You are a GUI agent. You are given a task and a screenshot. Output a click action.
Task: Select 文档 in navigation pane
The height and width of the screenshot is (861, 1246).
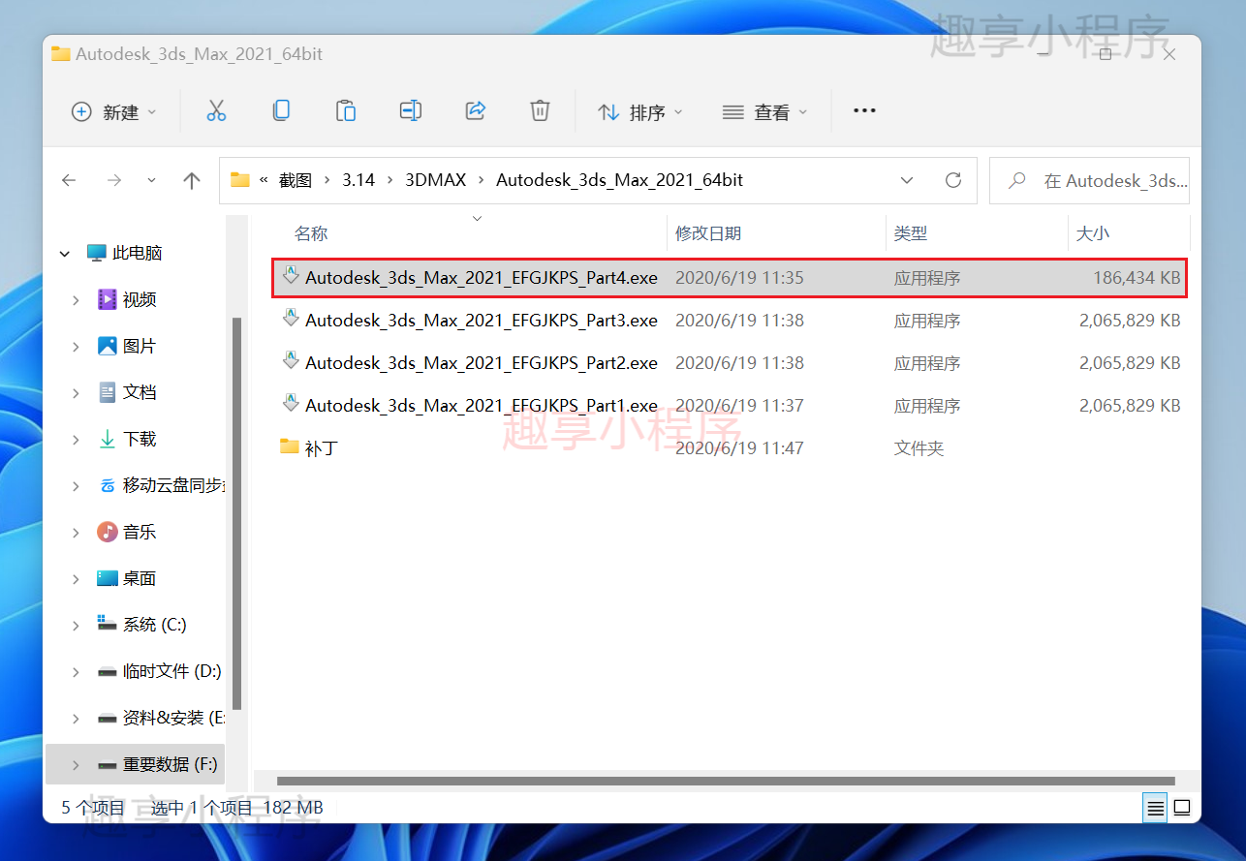click(140, 392)
